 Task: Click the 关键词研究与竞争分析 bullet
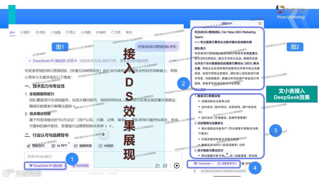point(215,101)
